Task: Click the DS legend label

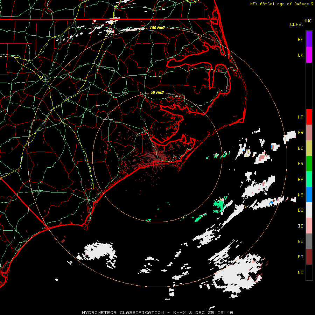Action: tap(301, 210)
